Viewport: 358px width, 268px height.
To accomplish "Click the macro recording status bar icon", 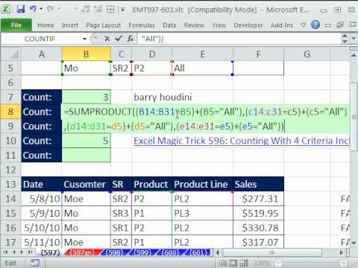I will click(35, 263).
